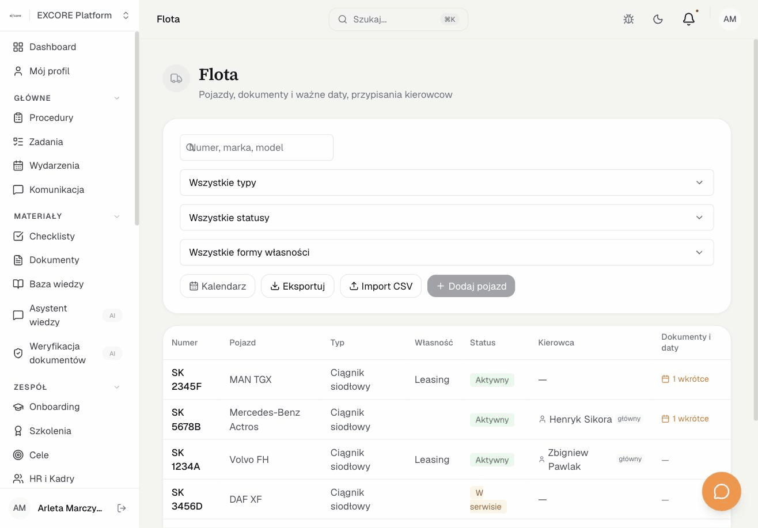The image size is (758, 528).
Task: Click the EXCORE logo icon
Action: click(x=16, y=16)
